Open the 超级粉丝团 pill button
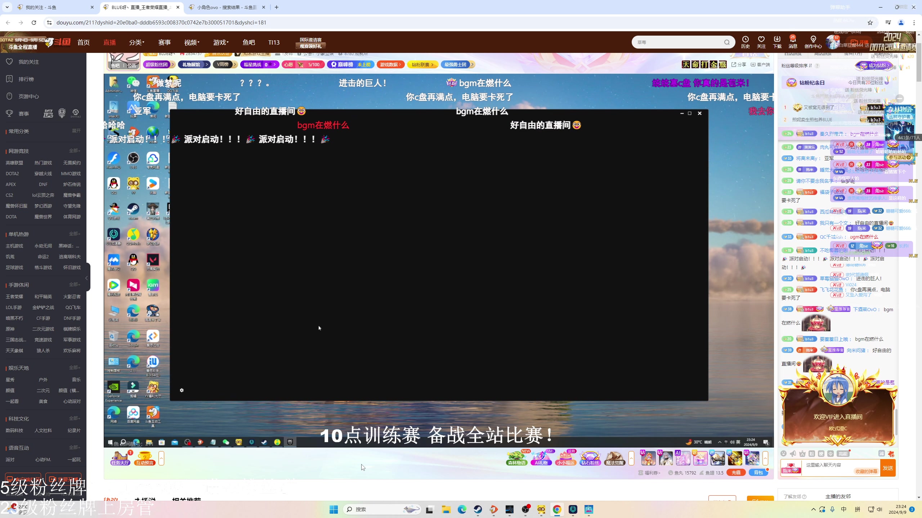Image resolution: width=922 pixels, height=518 pixels. (159, 64)
